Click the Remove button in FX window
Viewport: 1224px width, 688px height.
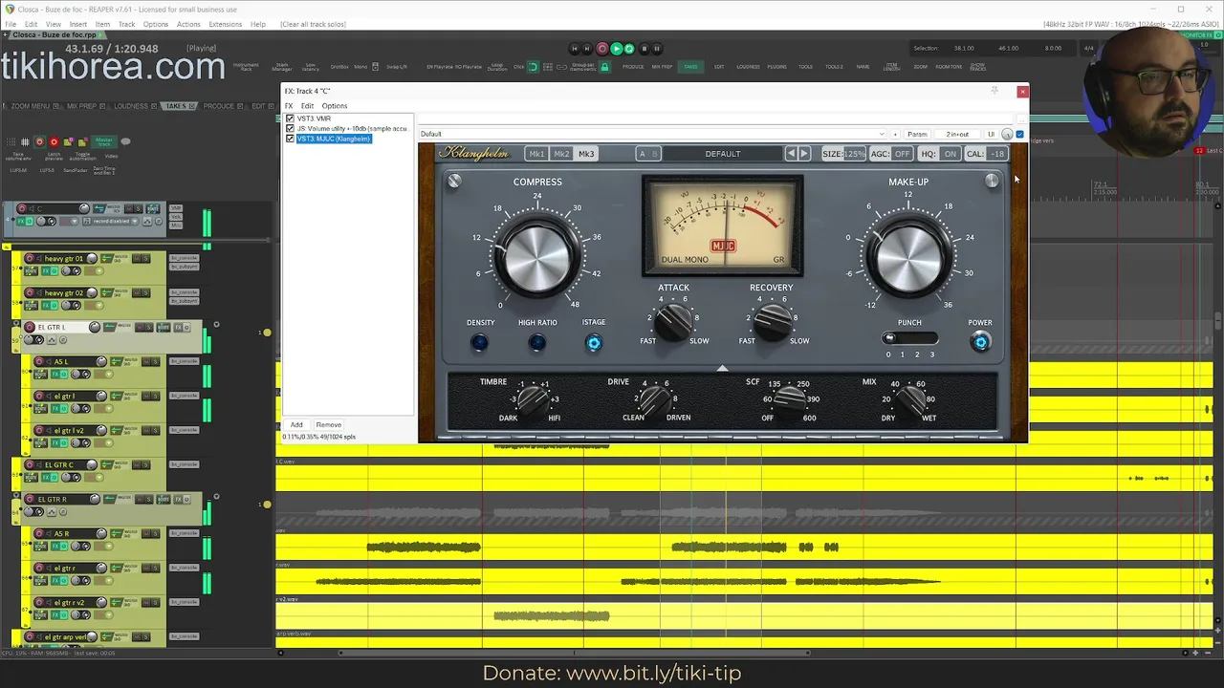pos(328,425)
